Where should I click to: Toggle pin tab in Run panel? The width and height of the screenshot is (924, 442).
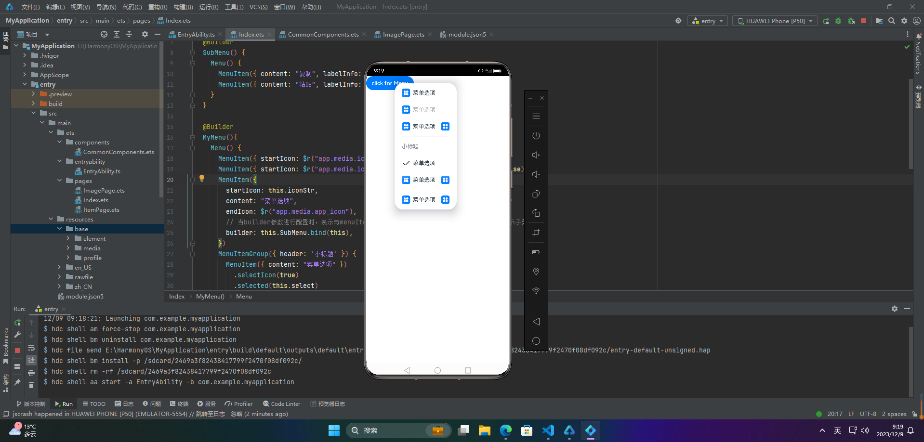coord(17,382)
